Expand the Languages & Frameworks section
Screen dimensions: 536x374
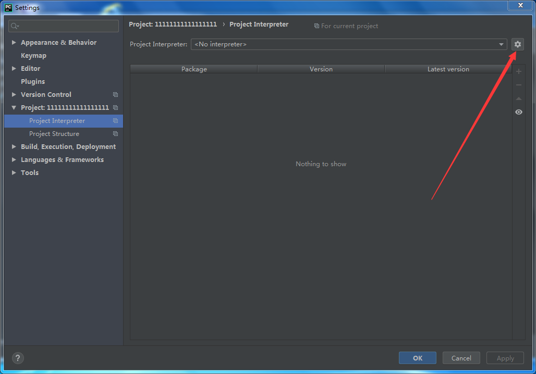tap(14, 159)
